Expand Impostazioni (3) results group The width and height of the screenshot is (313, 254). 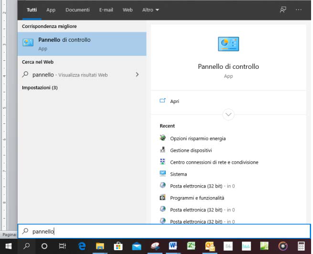click(x=40, y=88)
